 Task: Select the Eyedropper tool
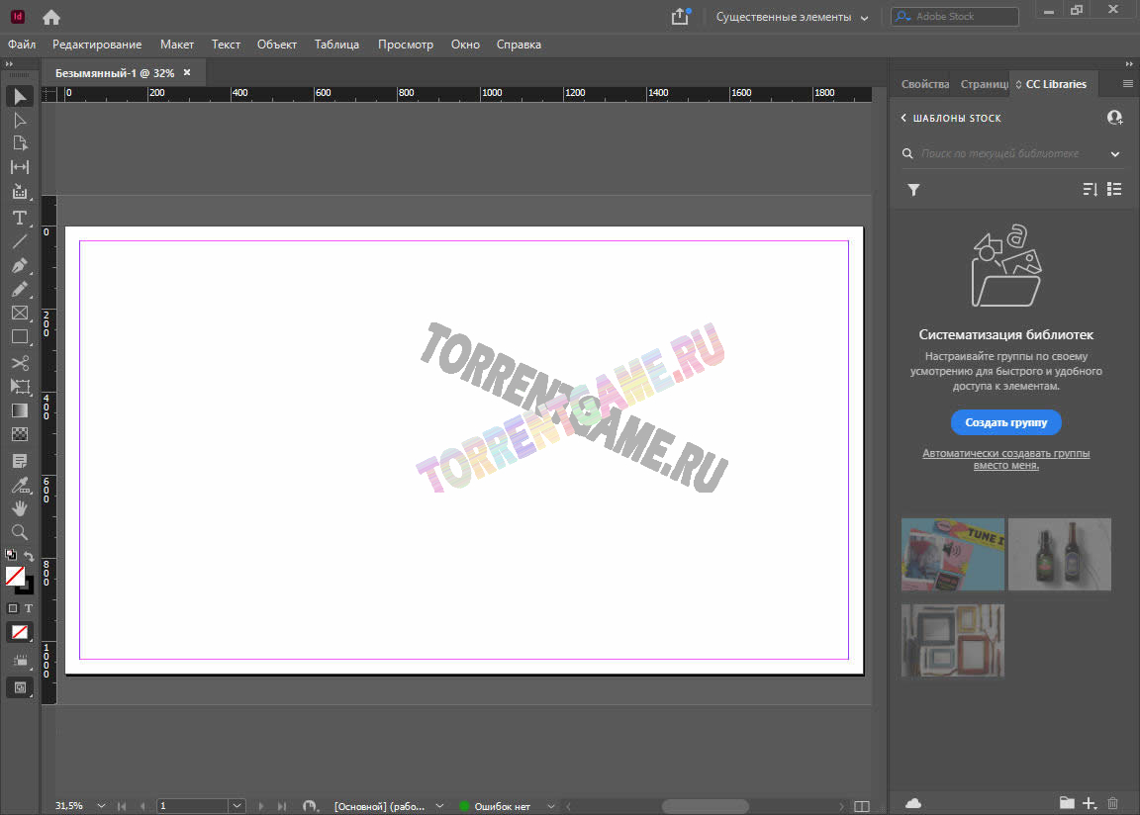(19, 485)
